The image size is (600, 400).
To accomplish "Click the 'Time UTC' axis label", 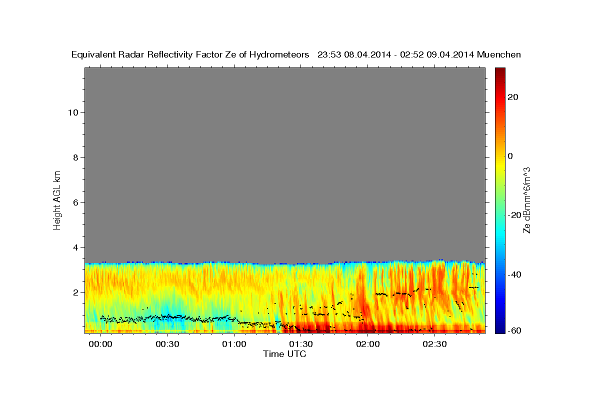I will tap(284, 354).
